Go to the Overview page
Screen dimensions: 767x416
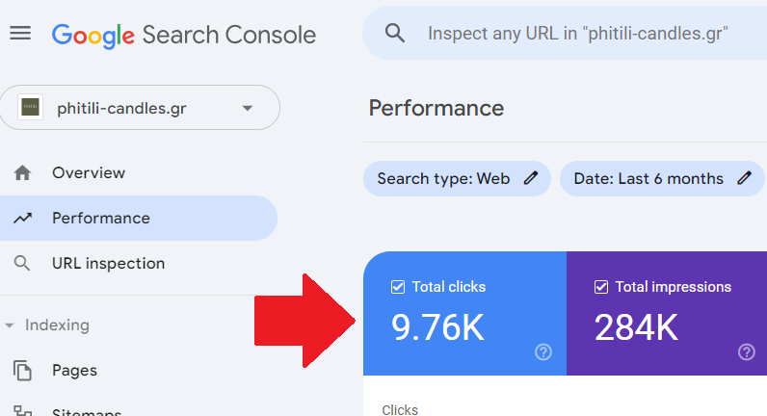(x=89, y=173)
